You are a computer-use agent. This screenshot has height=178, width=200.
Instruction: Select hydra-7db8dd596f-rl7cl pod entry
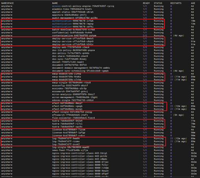[67, 124]
